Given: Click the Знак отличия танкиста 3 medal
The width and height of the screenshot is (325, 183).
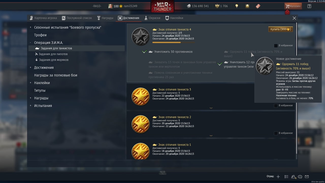Looking at the screenshot, I should point(141,97).
